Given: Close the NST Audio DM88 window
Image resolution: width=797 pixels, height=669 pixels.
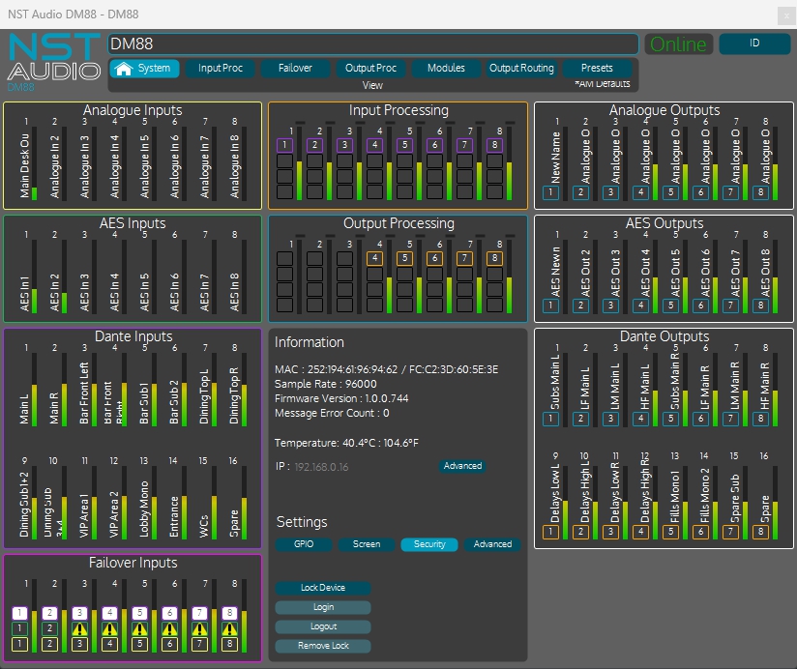Looking at the screenshot, I should point(785,15).
